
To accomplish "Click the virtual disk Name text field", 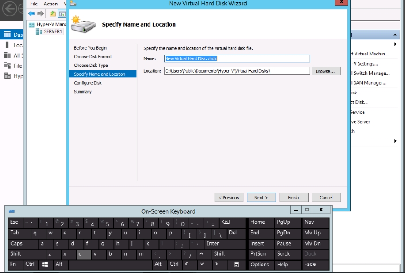I will pos(237,58).
